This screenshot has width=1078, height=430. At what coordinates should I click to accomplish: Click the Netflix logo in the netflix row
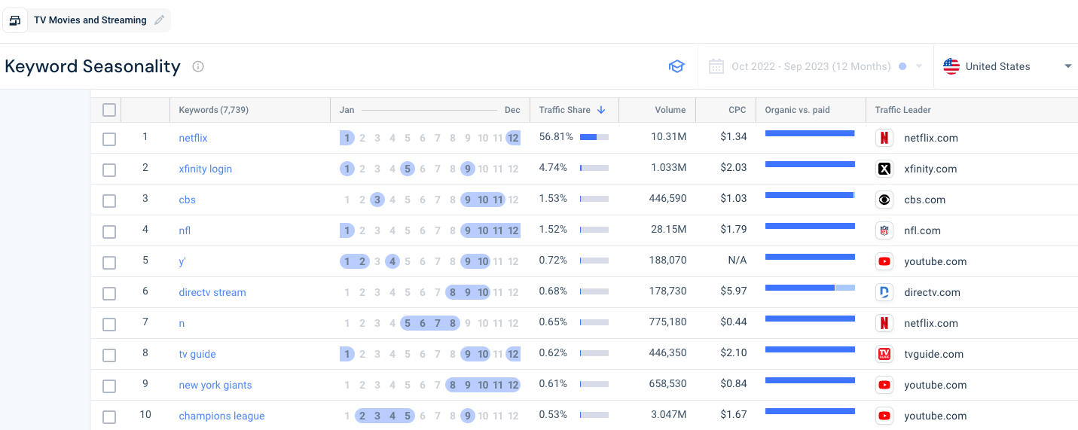[x=884, y=138]
